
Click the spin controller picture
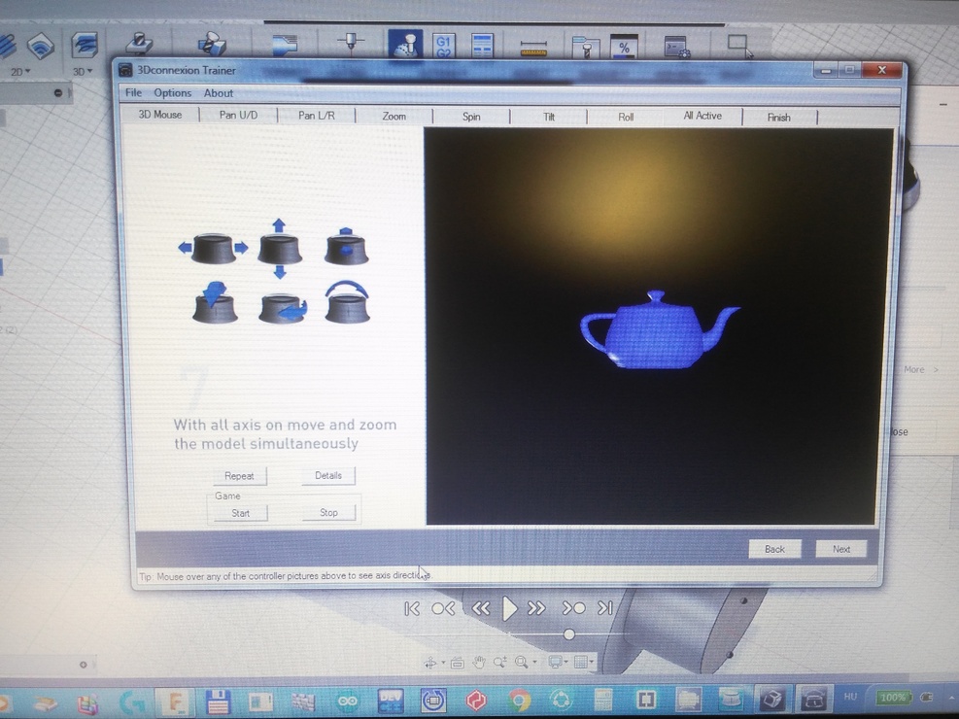coord(282,308)
